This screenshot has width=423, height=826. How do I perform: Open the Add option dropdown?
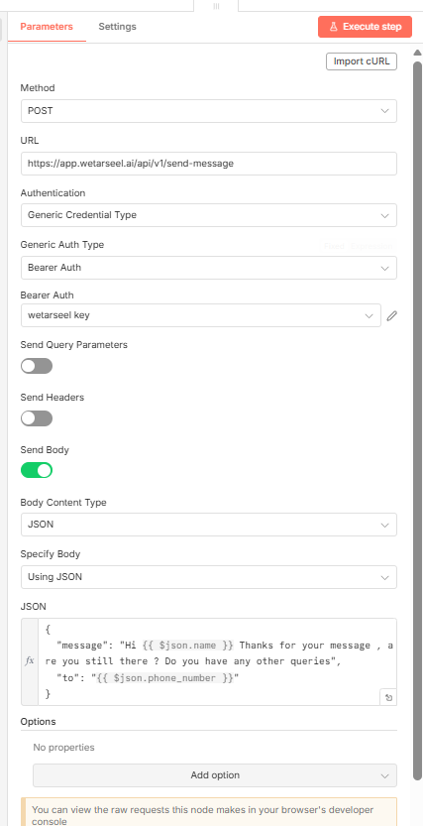click(215, 774)
